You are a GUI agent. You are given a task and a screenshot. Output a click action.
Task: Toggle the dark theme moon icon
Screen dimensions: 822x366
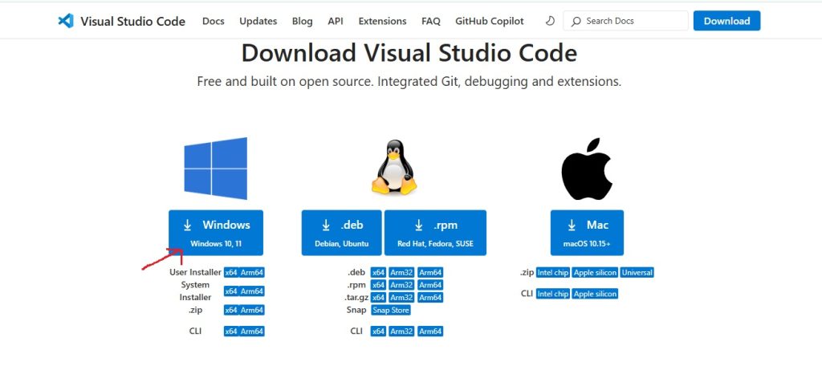549,21
